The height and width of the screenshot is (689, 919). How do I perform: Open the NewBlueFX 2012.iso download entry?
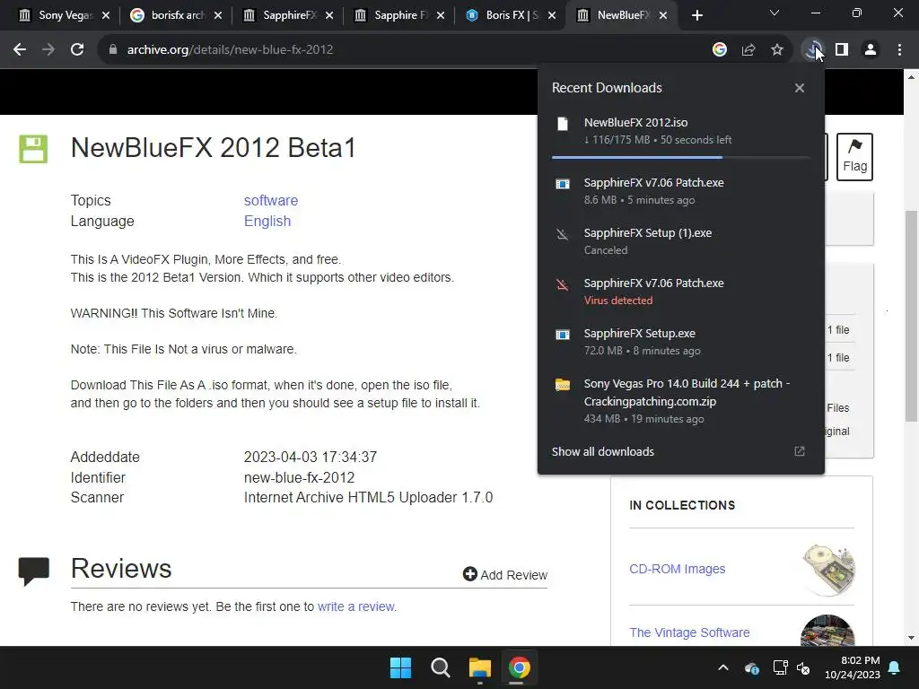(x=681, y=131)
